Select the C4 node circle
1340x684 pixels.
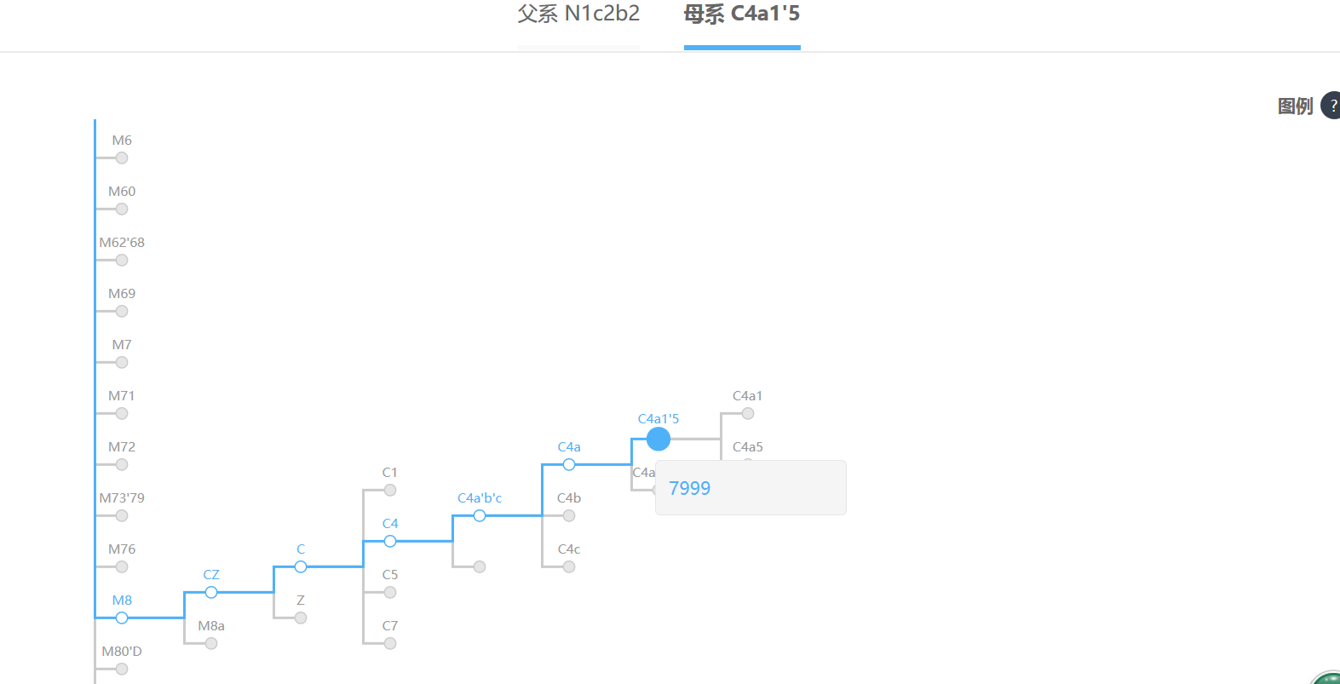point(390,541)
